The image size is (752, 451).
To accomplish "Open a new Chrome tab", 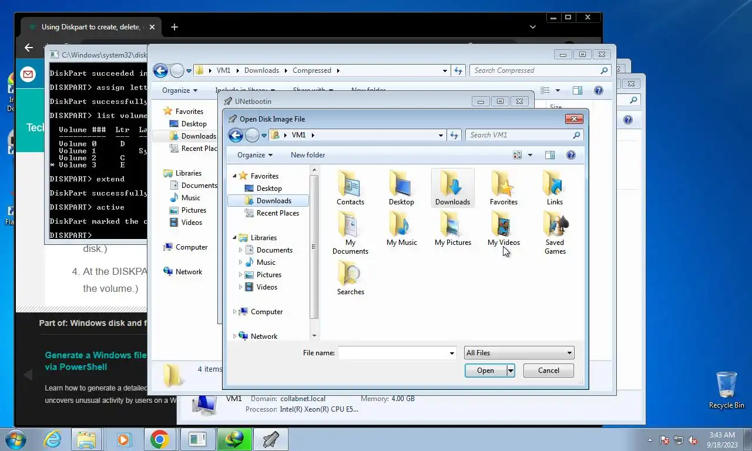I will (174, 27).
